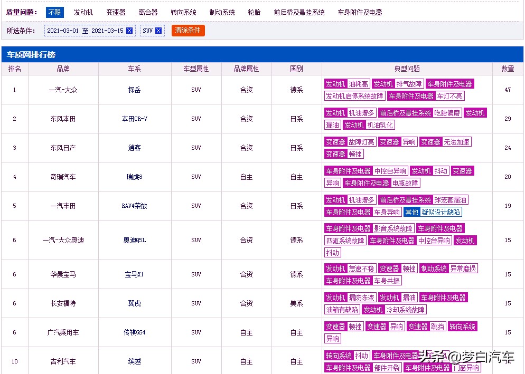Viewport: 525px width, 374px height.
Task: Click the 车身异响 issue tag
Action: click(387, 212)
